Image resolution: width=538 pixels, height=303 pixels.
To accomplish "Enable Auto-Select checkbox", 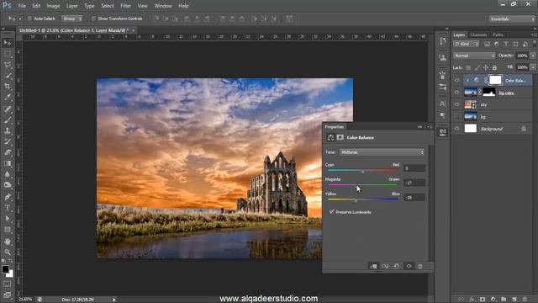I will pos(29,19).
